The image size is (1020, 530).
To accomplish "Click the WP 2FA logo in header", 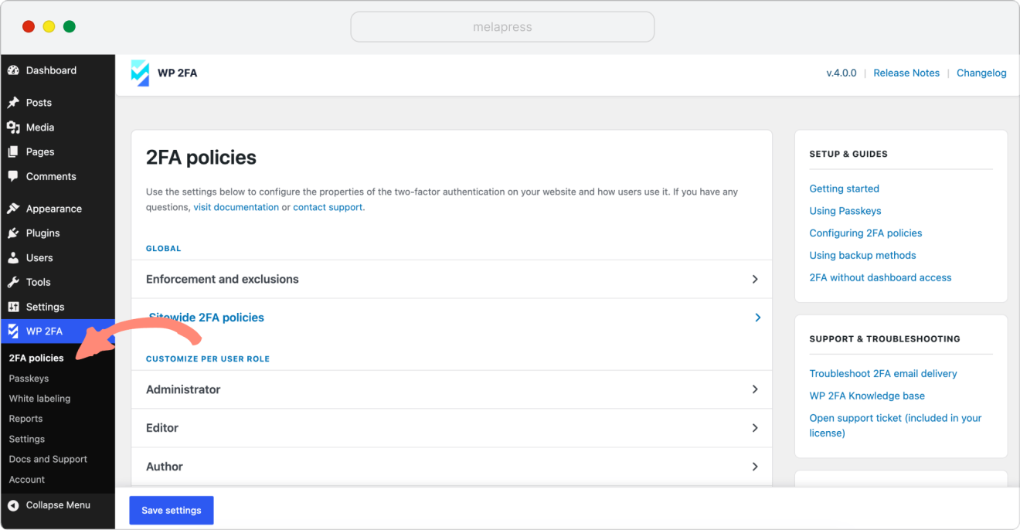I will [140, 73].
